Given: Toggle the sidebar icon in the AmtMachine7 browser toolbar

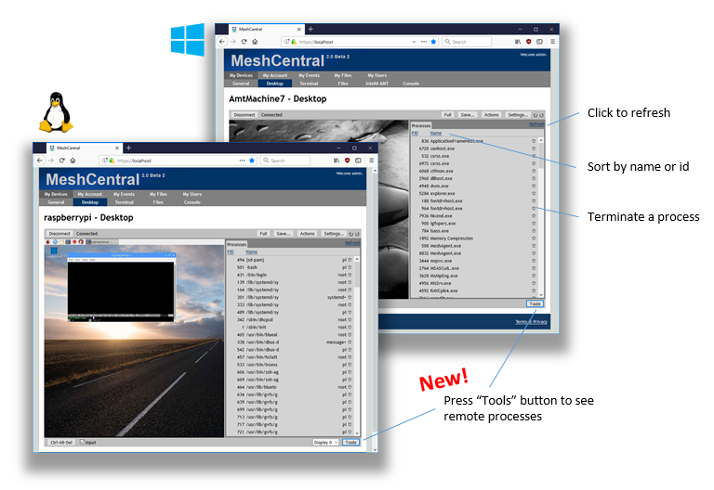Looking at the screenshot, I should (539, 42).
